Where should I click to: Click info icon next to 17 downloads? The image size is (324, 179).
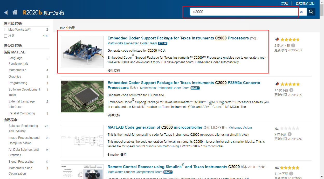click(291, 90)
